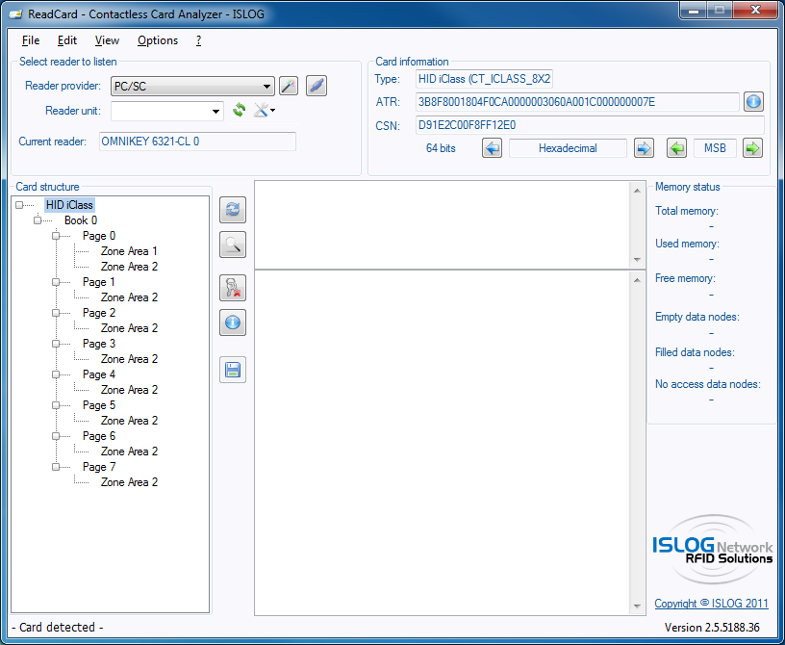Viewport: 785px width, 645px height.
Task: Select the Book 0 label in the tree
Action: coord(81,220)
